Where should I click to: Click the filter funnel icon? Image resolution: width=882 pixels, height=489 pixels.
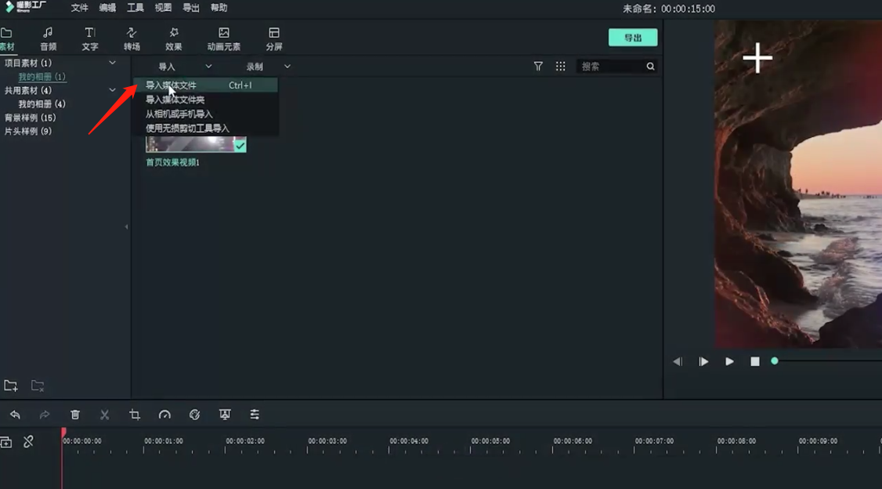point(538,67)
